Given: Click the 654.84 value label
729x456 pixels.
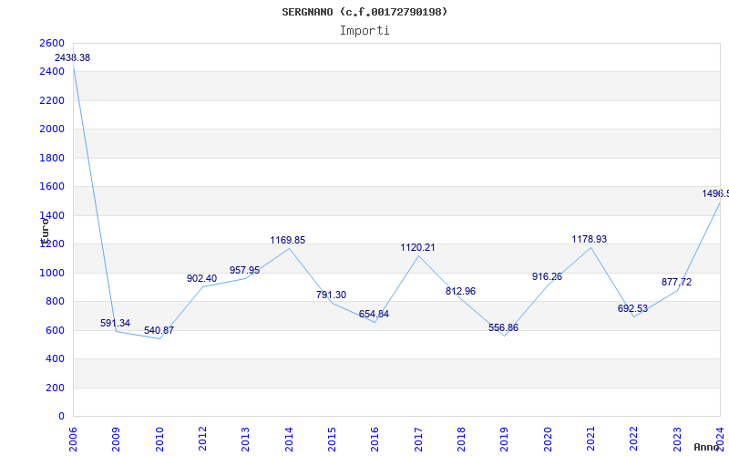Looking at the screenshot, I should click(x=374, y=314).
